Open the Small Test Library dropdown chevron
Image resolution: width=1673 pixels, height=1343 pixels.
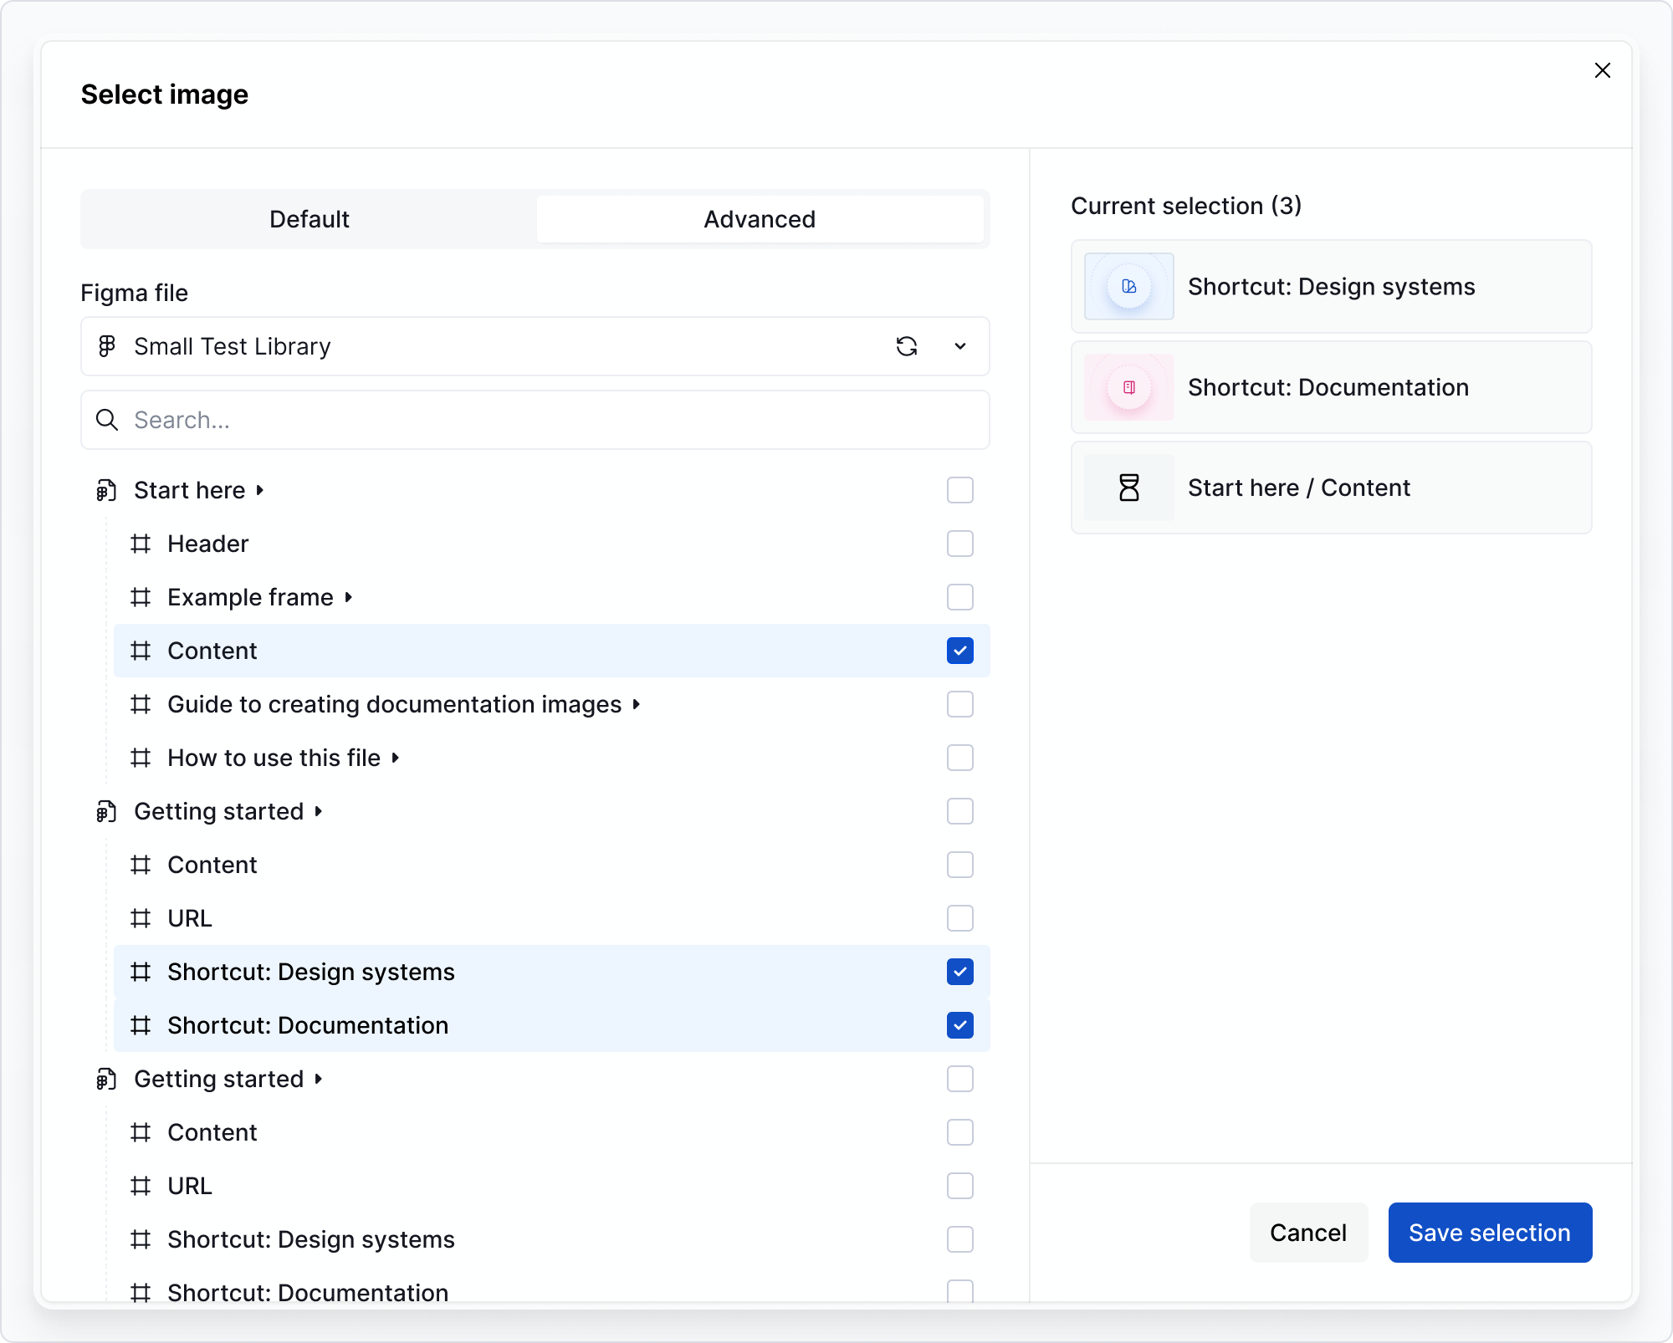pos(960,346)
